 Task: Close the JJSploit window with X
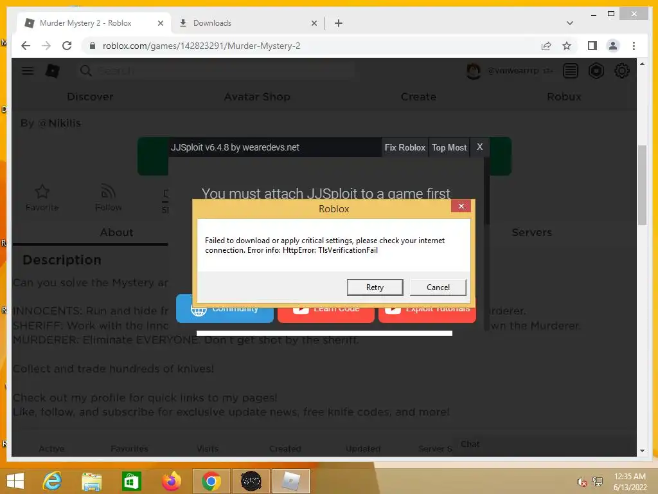click(479, 147)
